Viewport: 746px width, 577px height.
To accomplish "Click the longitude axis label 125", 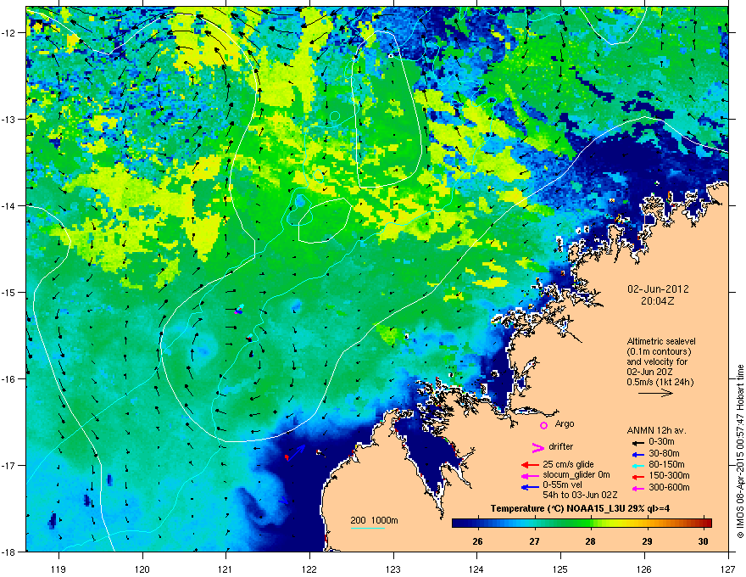I will [560, 569].
